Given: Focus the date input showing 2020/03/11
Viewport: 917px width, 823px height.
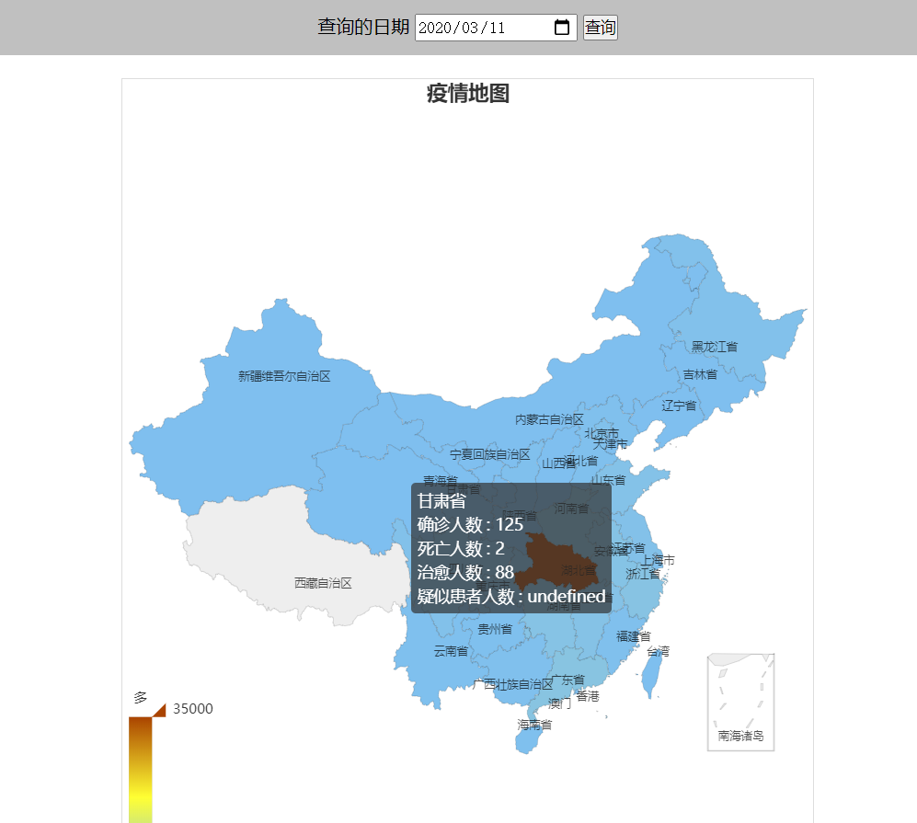Looking at the screenshot, I should (496, 28).
